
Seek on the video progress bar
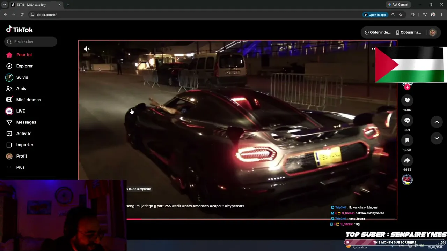coord(262,219)
